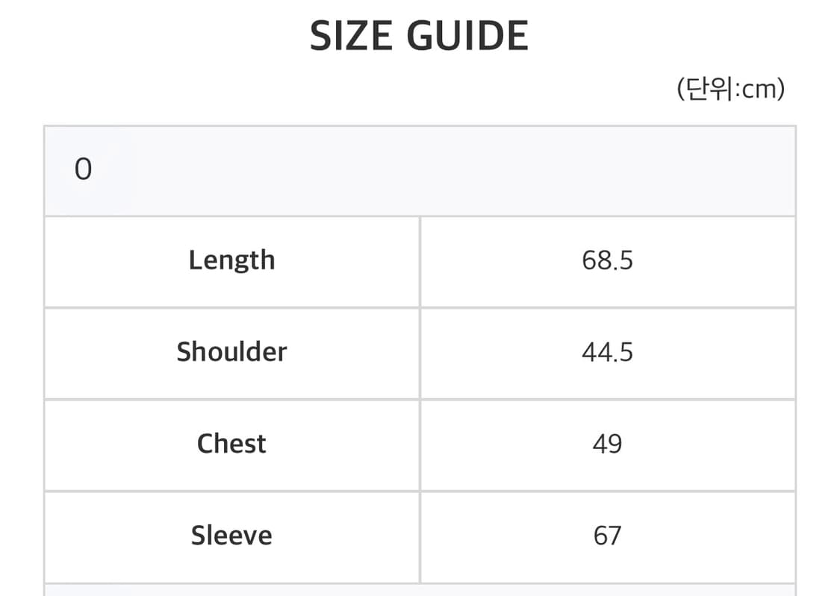This screenshot has height=596, width=840.
Task: Click the partially visible row below Sleeve
Action: click(x=420, y=590)
